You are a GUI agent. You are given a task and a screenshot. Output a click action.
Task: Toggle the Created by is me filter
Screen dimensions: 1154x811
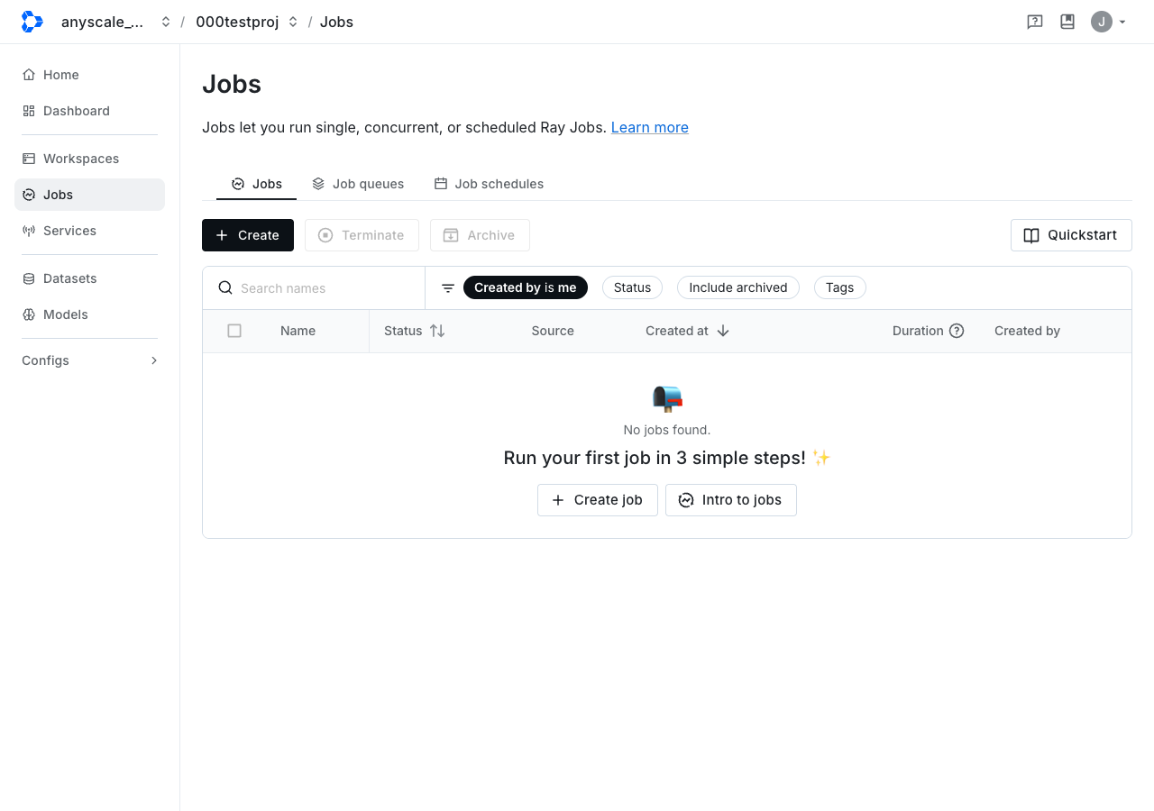click(526, 287)
